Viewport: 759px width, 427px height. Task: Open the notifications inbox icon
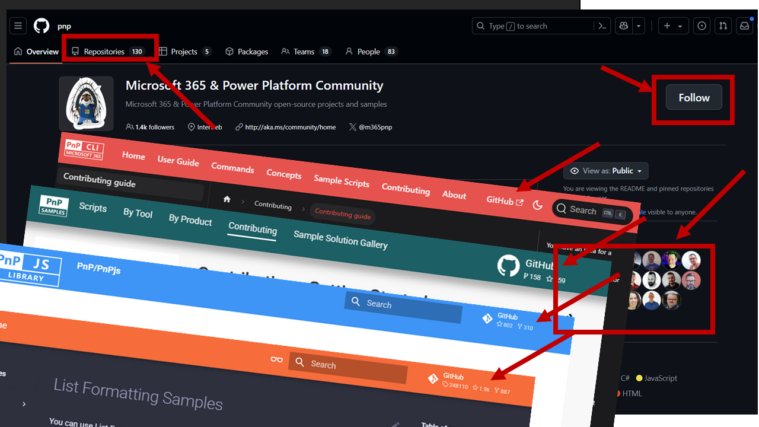pos(744,26)
